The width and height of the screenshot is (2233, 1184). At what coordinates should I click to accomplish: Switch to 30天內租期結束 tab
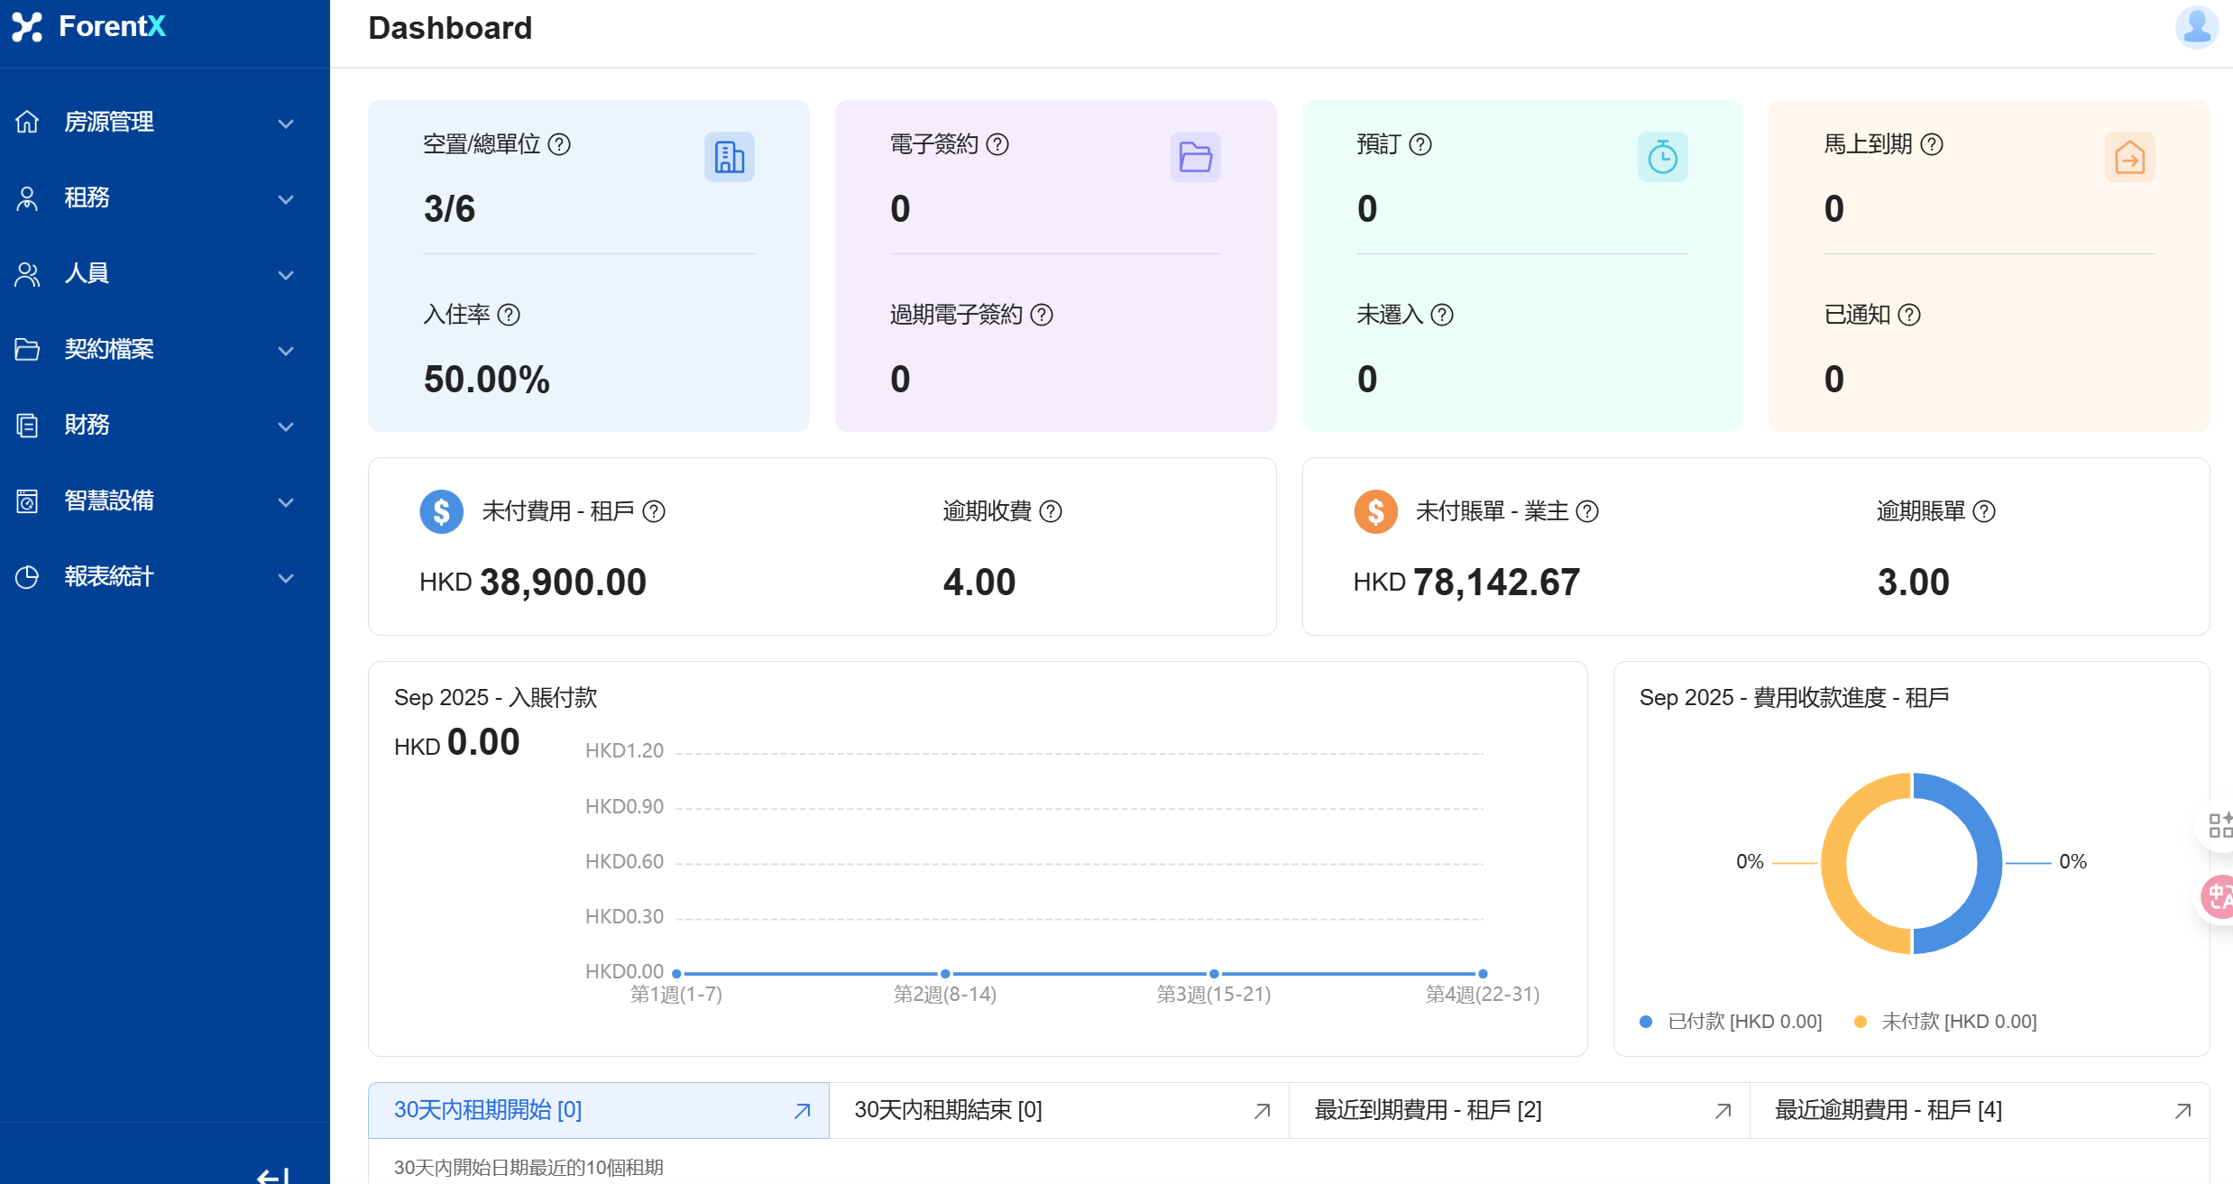click(x=948, y=1110)
